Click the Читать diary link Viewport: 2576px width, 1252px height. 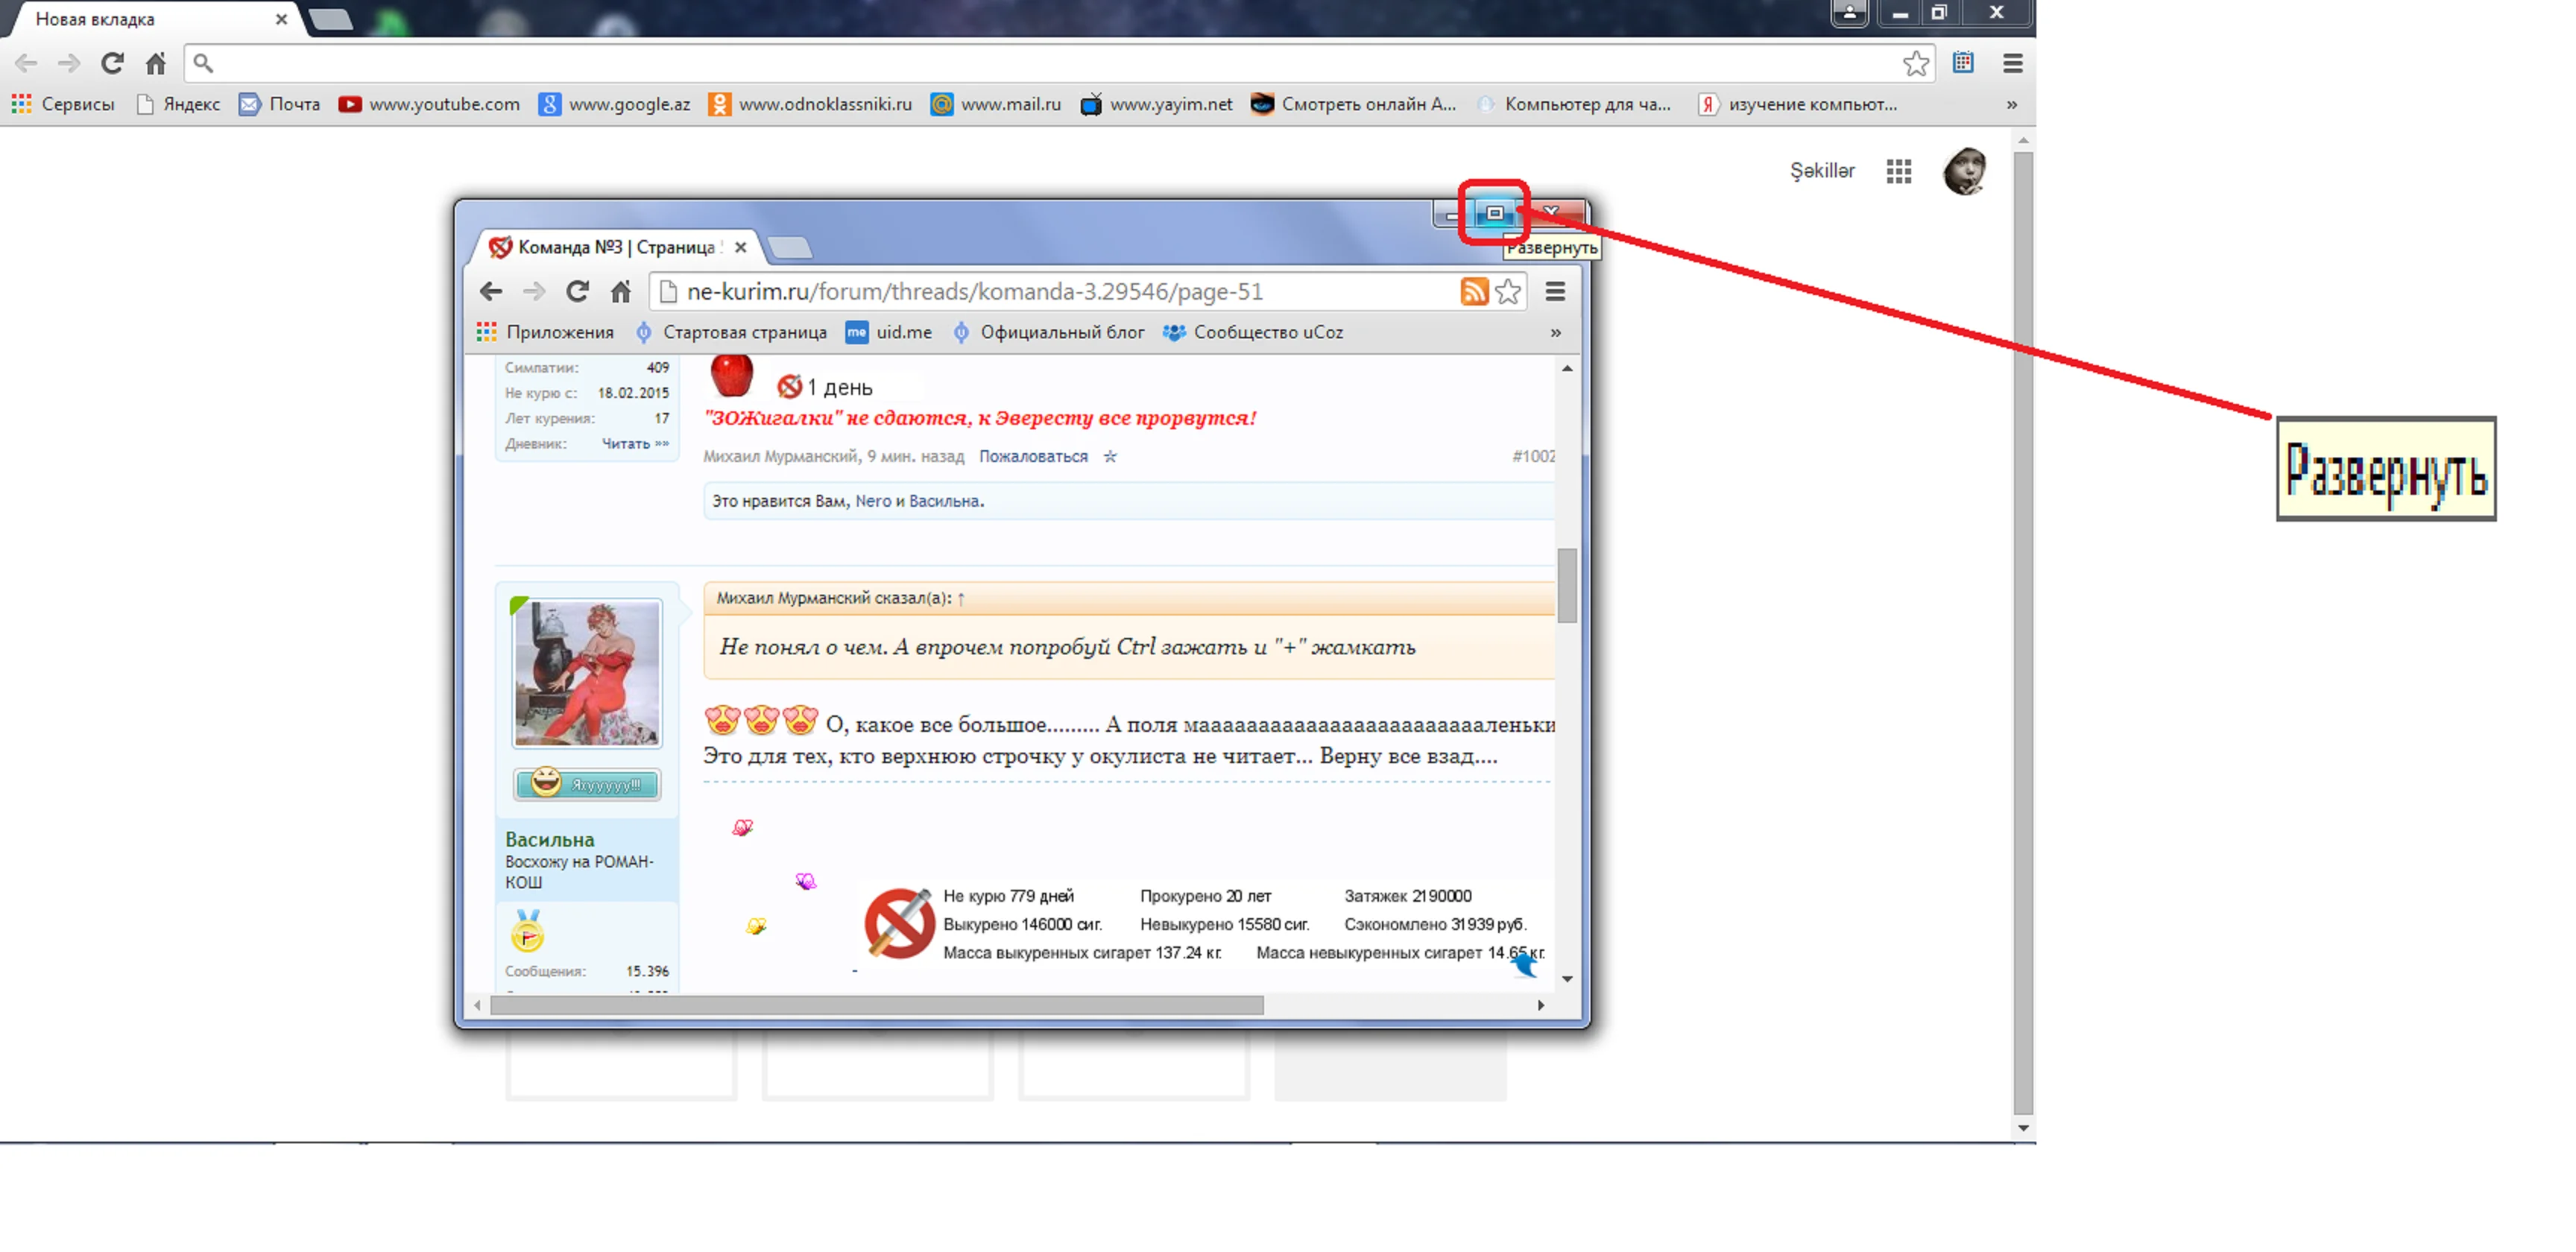click(627, 444)
